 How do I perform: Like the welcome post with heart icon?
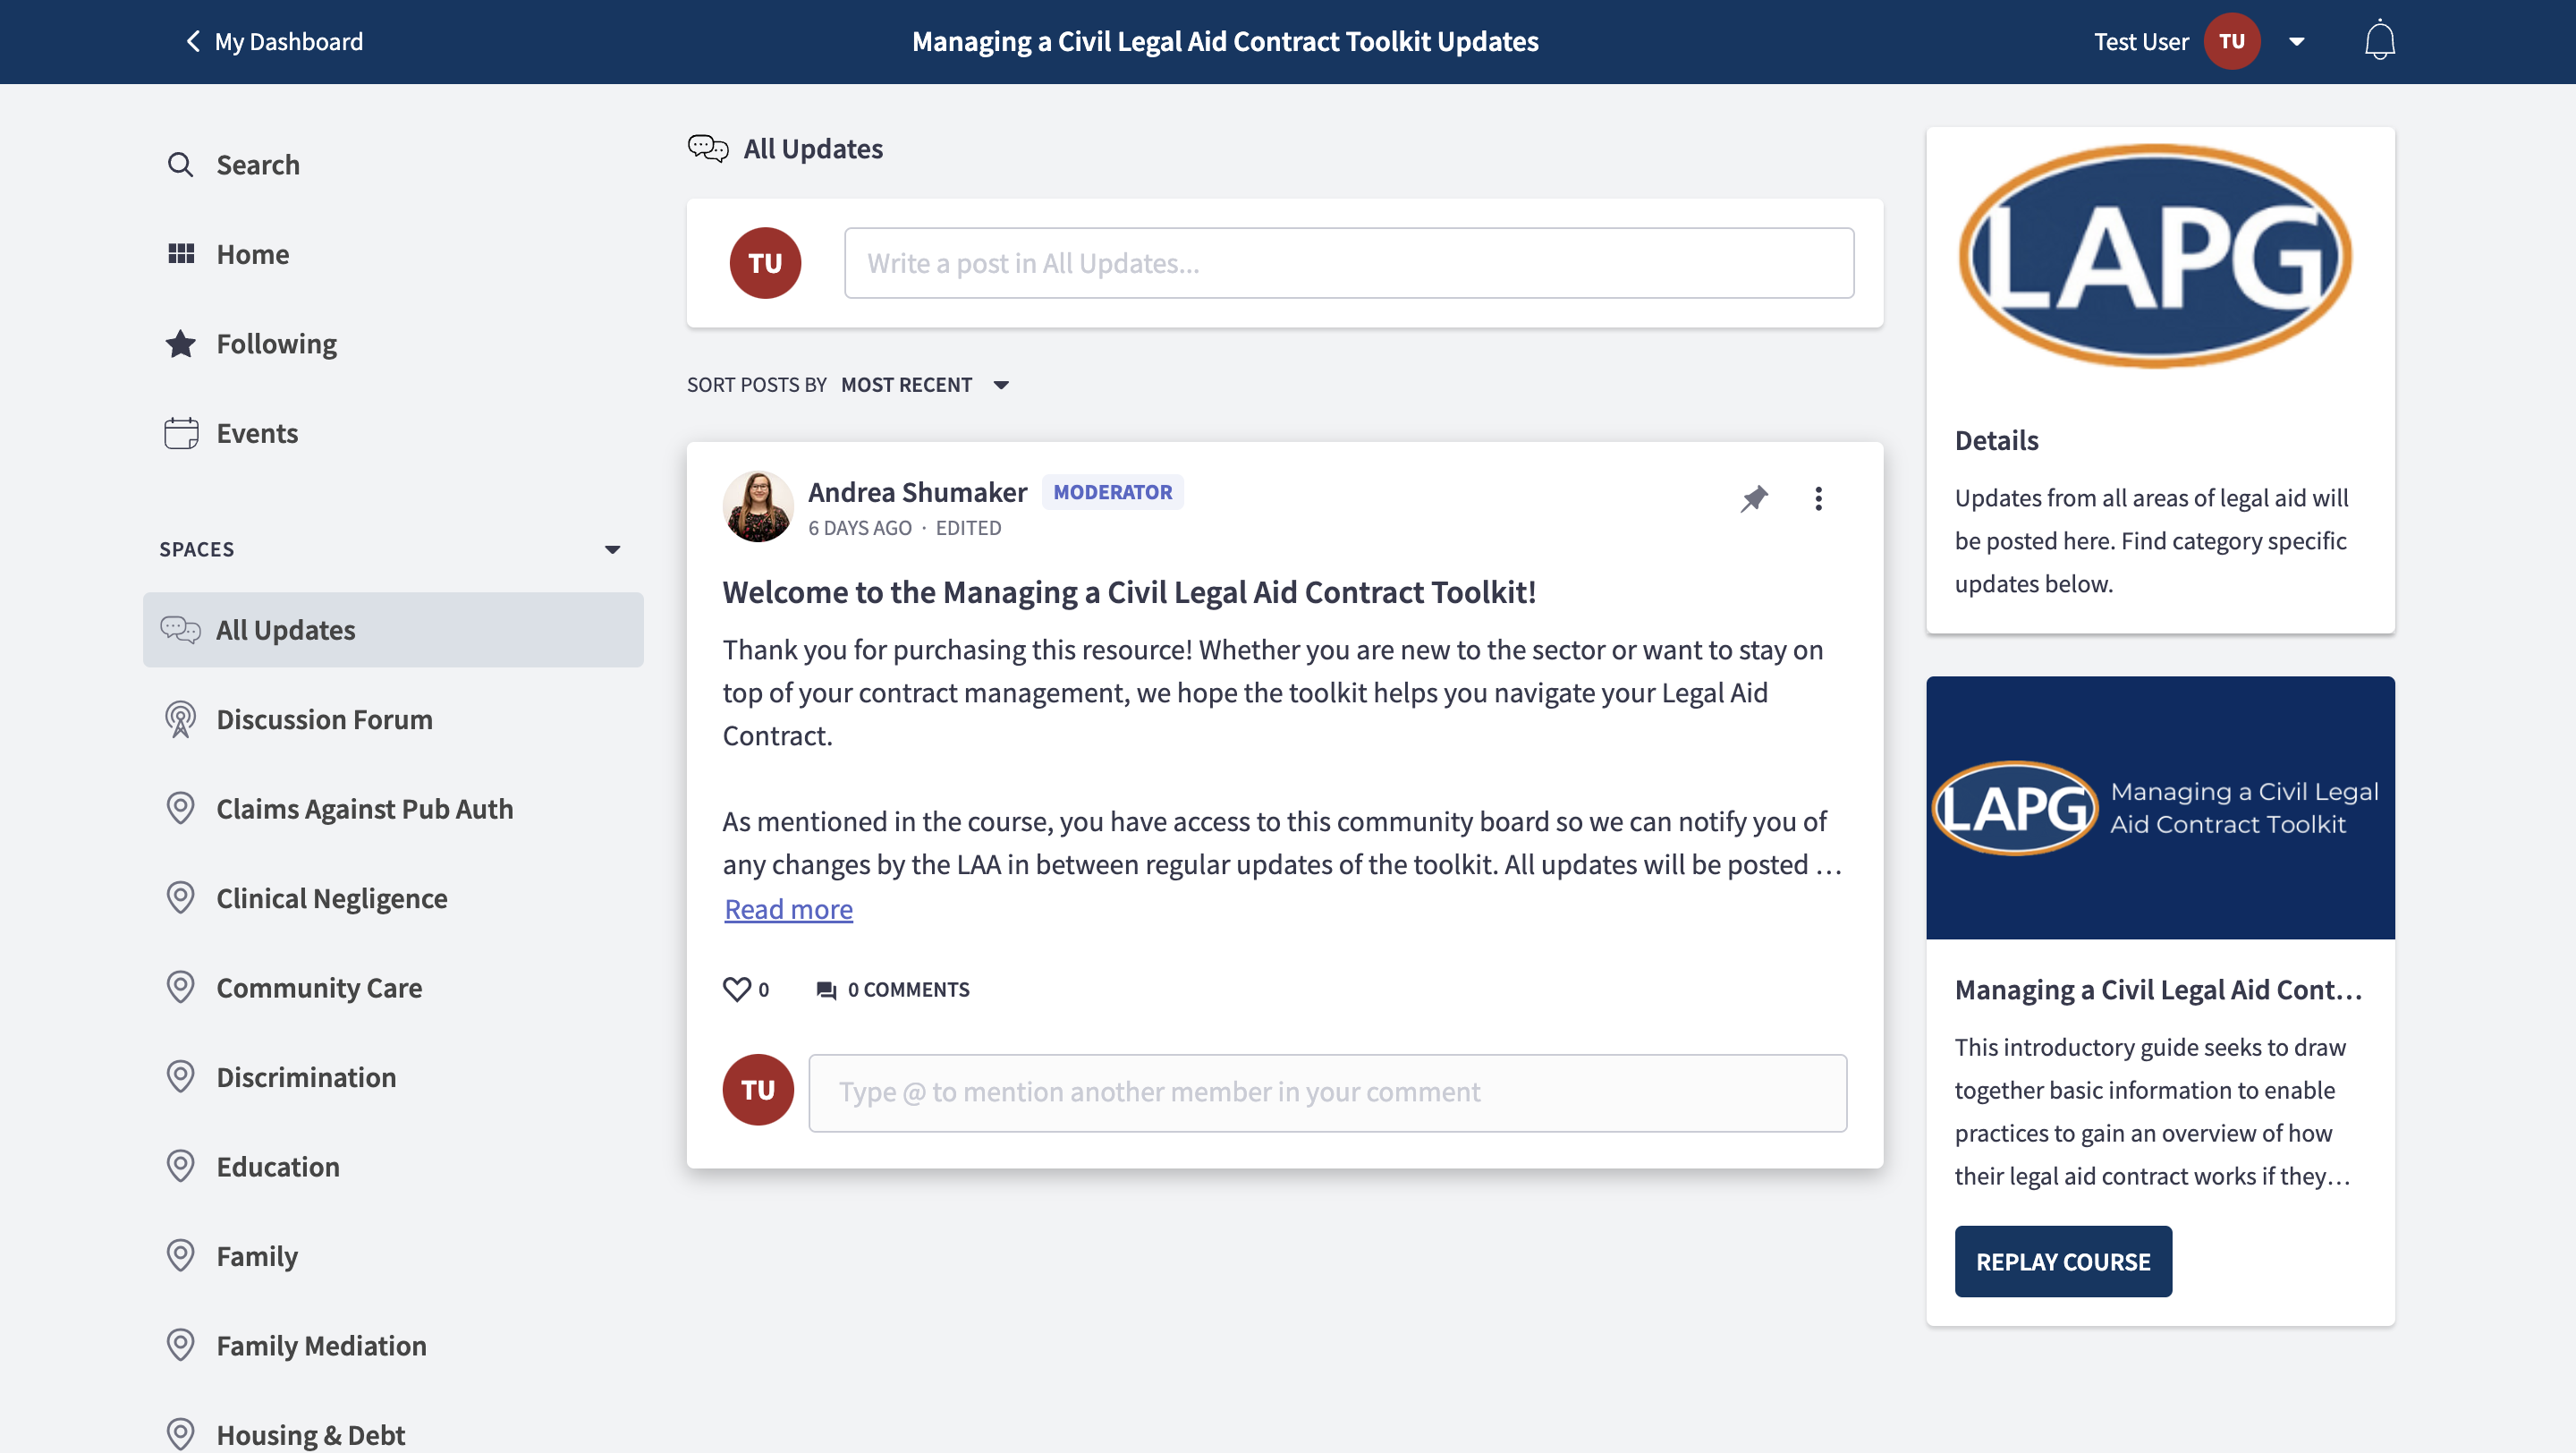tap(737, 989)
